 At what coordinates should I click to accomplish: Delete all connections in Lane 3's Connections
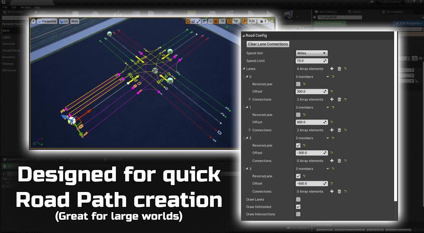point(339,192)
